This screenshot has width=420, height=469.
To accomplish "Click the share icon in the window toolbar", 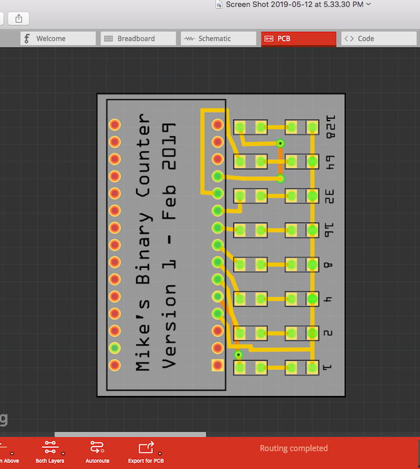I will (19, 19).
